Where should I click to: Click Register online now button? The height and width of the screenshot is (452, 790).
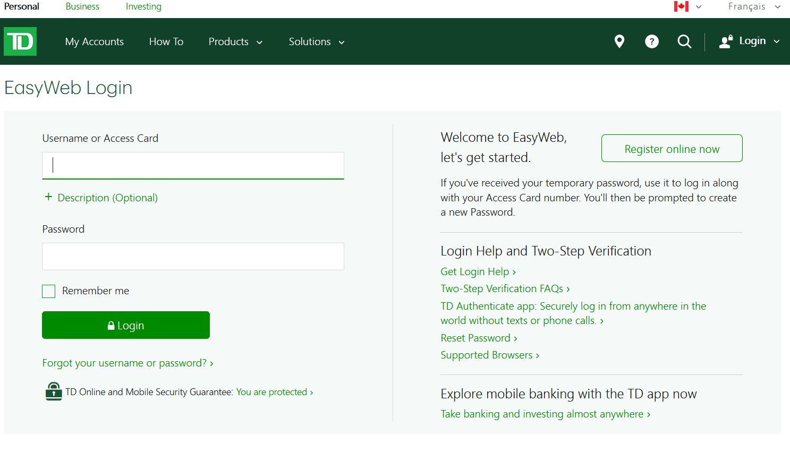672,148
